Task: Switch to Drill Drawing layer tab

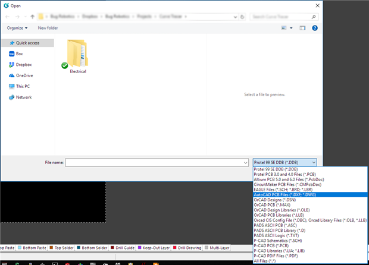Action: tap(187, 248)
